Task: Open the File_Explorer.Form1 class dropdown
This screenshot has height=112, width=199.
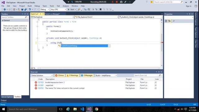Action: point(97,17)
